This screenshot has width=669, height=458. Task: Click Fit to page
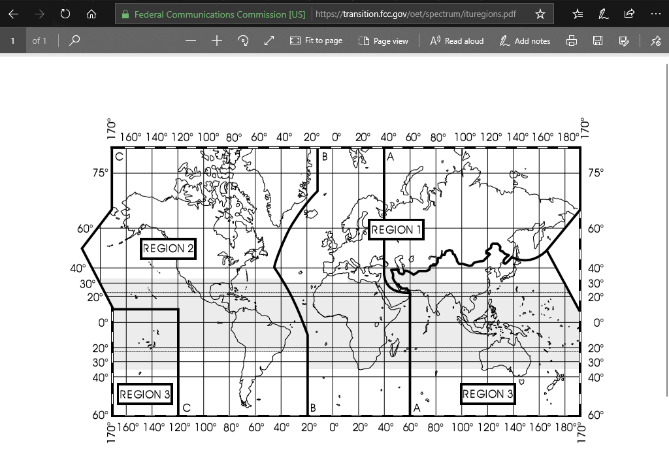click(x=316, y=41)
